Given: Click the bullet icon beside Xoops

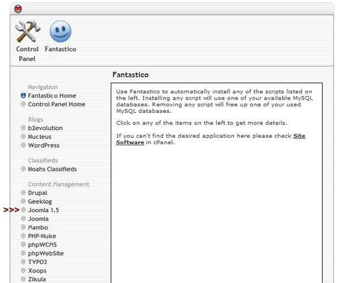Looking at the screenshot, I should 23,271.
